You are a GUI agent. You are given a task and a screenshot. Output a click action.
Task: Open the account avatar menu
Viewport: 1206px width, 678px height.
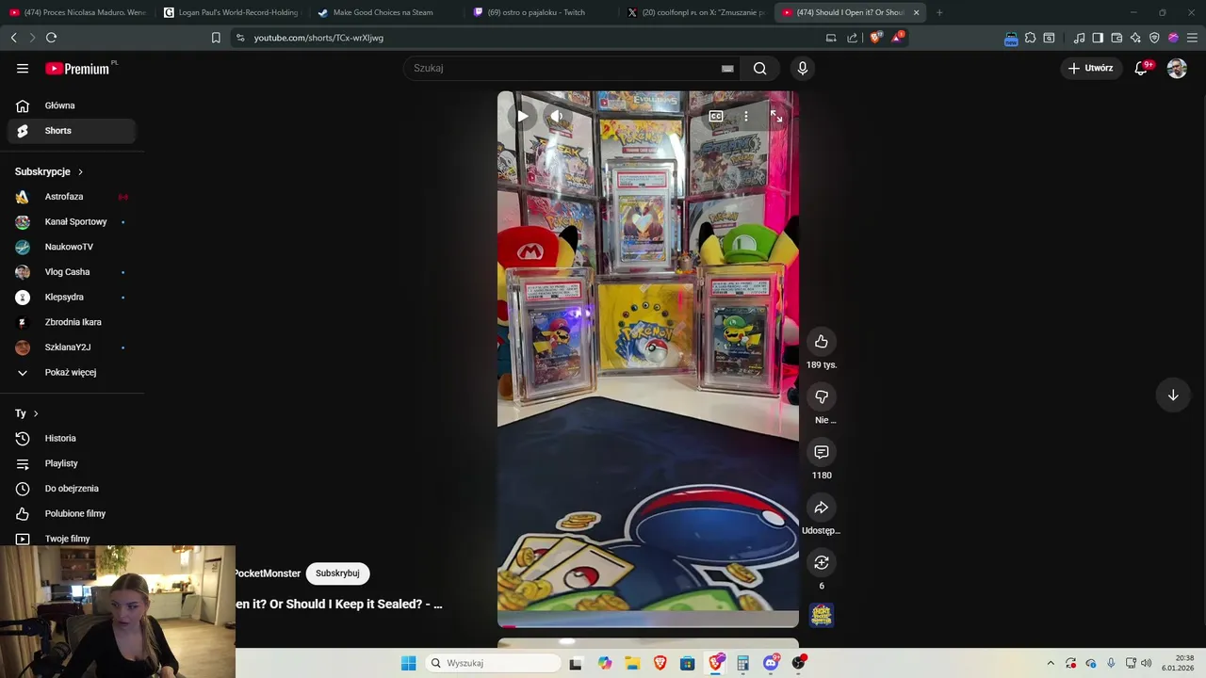coord(1177,68)
